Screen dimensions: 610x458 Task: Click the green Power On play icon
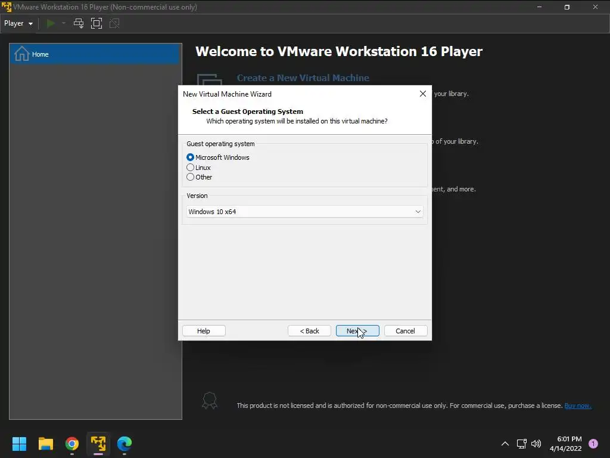51,23
